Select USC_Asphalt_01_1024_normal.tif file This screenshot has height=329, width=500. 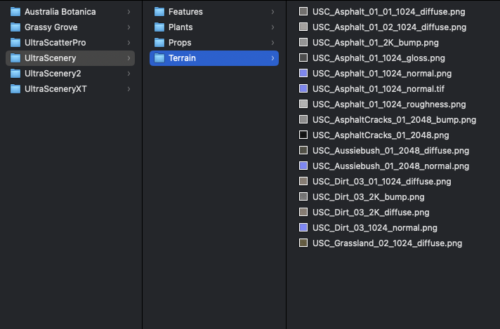[378, 89]
